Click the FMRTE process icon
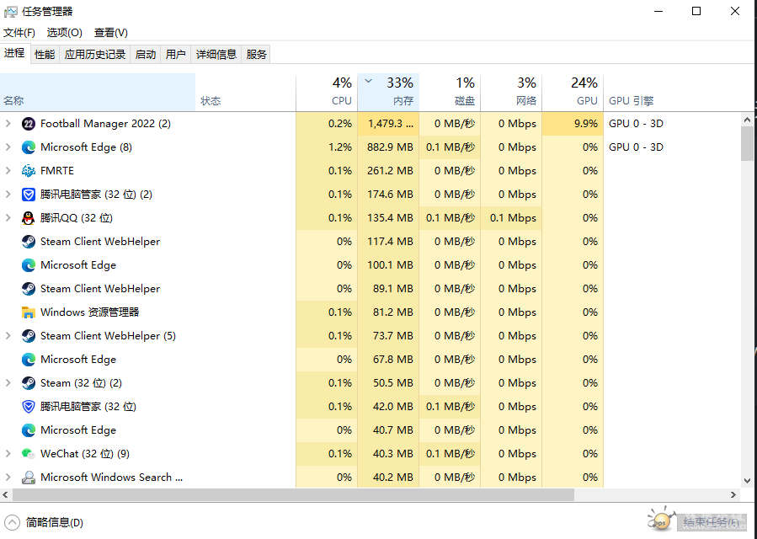The image size is (757, 539). (x=29, y=171)
